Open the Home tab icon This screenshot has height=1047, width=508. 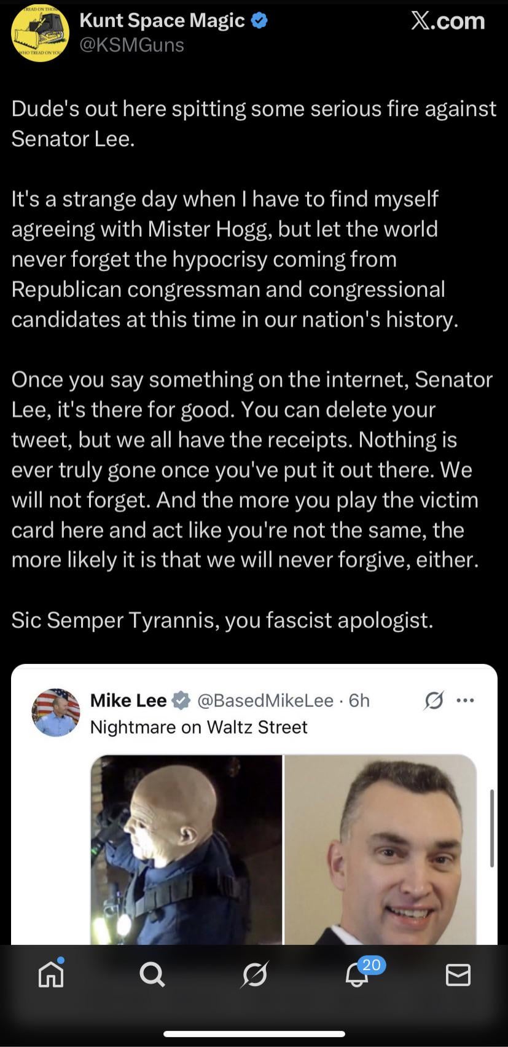click(51, 974)
